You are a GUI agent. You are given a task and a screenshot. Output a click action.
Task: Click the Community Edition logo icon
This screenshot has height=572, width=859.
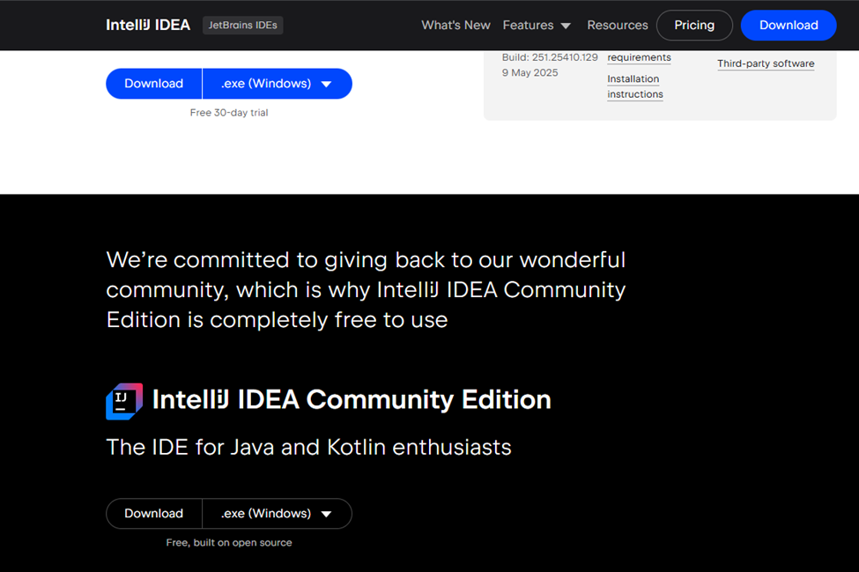click(124, 401)
